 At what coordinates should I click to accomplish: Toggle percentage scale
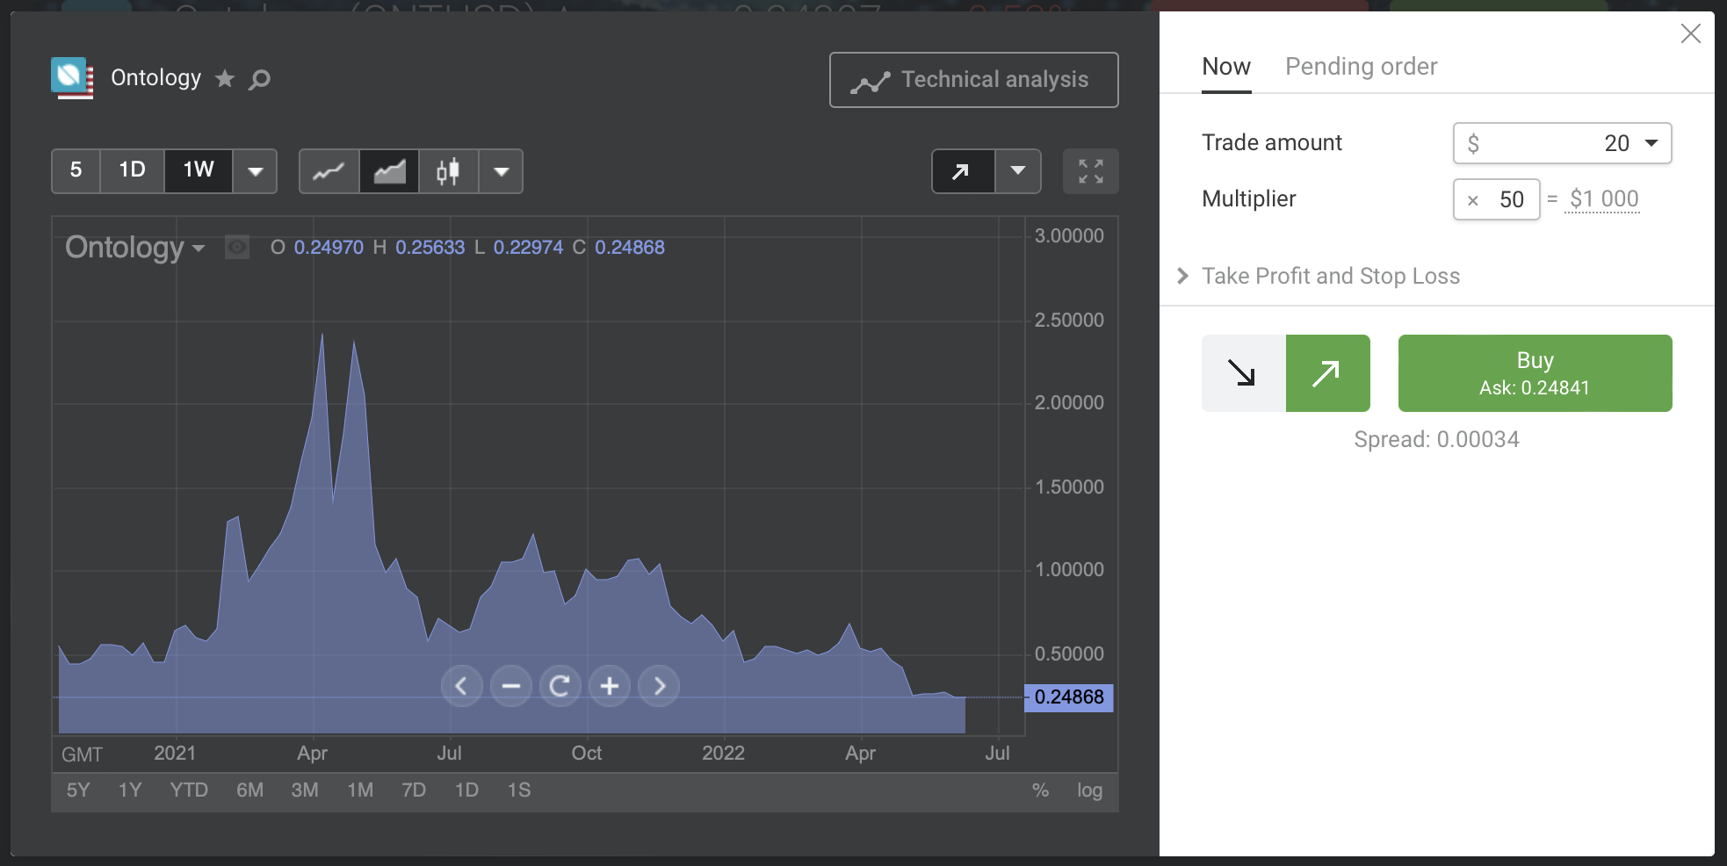1040,790
